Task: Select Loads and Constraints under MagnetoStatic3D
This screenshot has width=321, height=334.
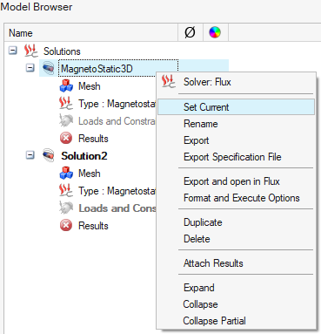Action: point(117,121)
